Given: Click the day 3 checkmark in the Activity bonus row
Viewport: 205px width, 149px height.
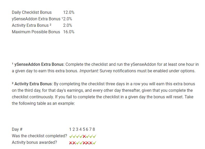Looking at the screenshot, I should click(78, 142).
